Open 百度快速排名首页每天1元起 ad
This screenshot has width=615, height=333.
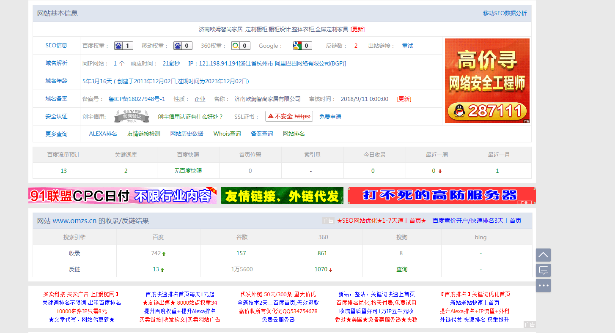tap(180, 294)
